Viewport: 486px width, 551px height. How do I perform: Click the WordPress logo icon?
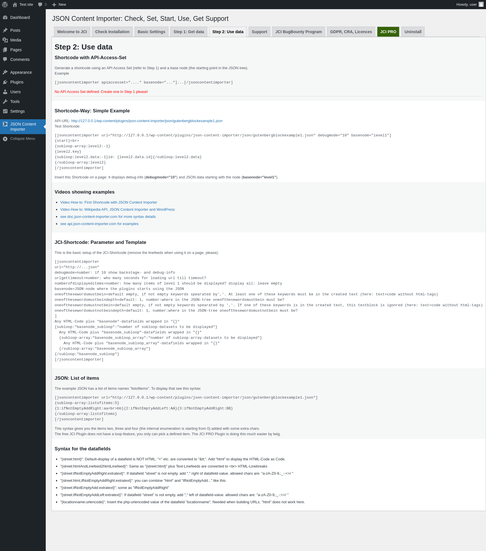pos(5,5)
